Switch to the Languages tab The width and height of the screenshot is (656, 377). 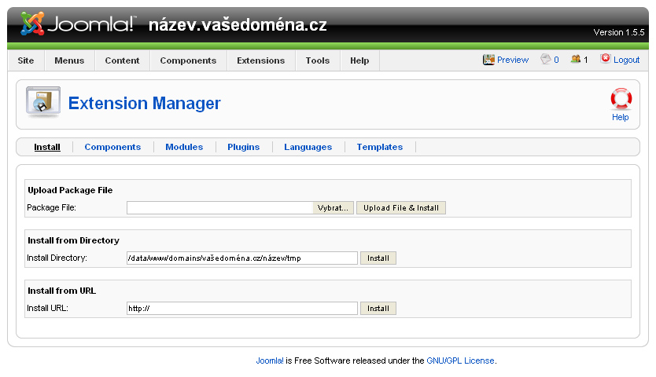point(308,147)
